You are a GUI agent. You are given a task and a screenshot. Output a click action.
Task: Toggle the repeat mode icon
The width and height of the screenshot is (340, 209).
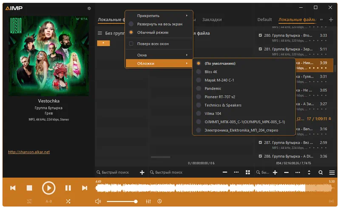(x=29, y=201)
